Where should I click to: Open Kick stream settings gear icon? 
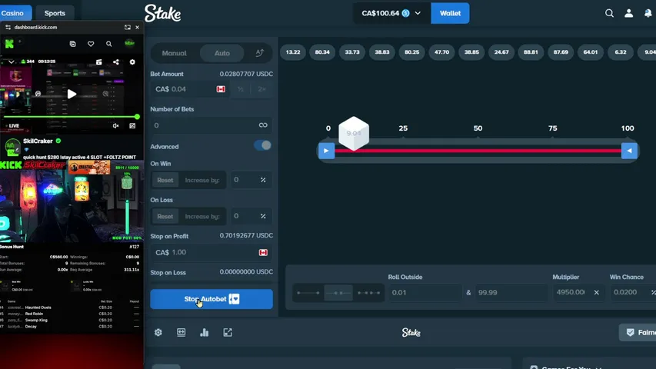132,62
